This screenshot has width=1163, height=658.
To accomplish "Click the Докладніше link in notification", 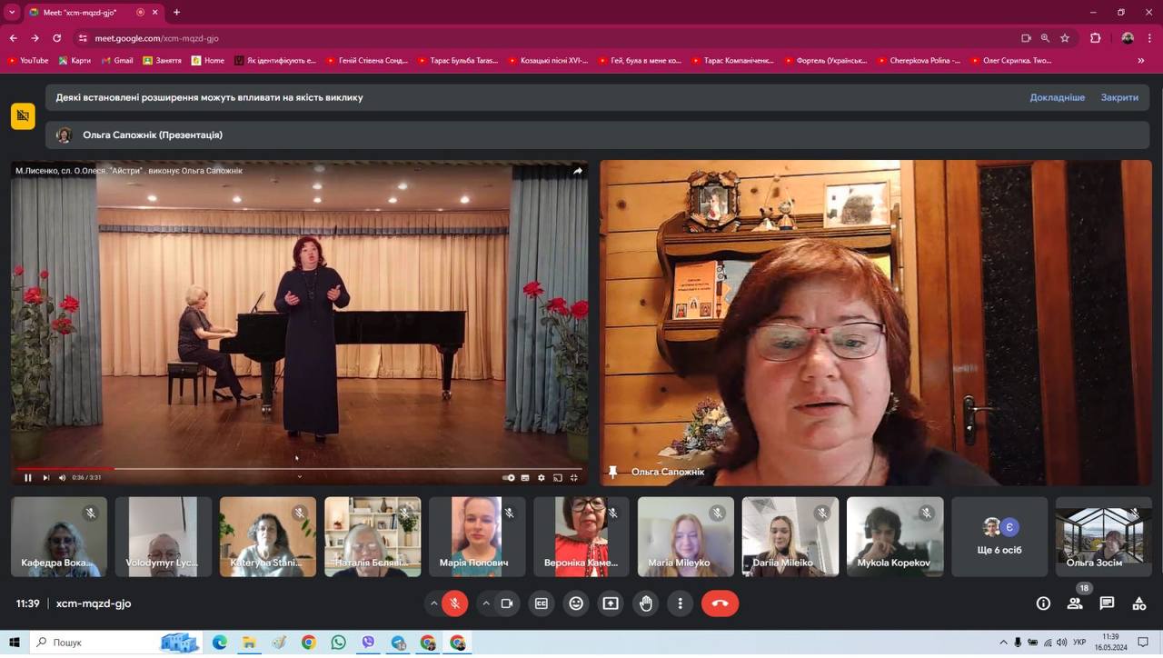I will 1057,97.
